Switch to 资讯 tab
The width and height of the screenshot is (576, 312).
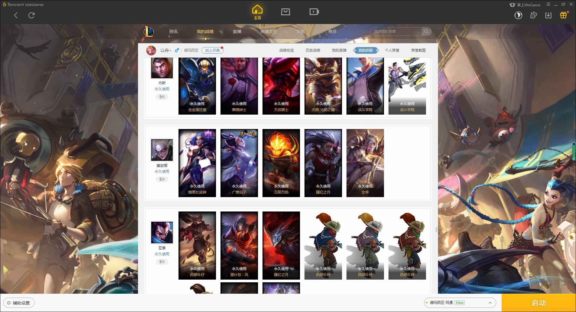pyautogui.click(x=173, y=31)
